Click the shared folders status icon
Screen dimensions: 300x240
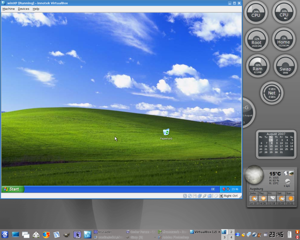(x=209, y=196)
